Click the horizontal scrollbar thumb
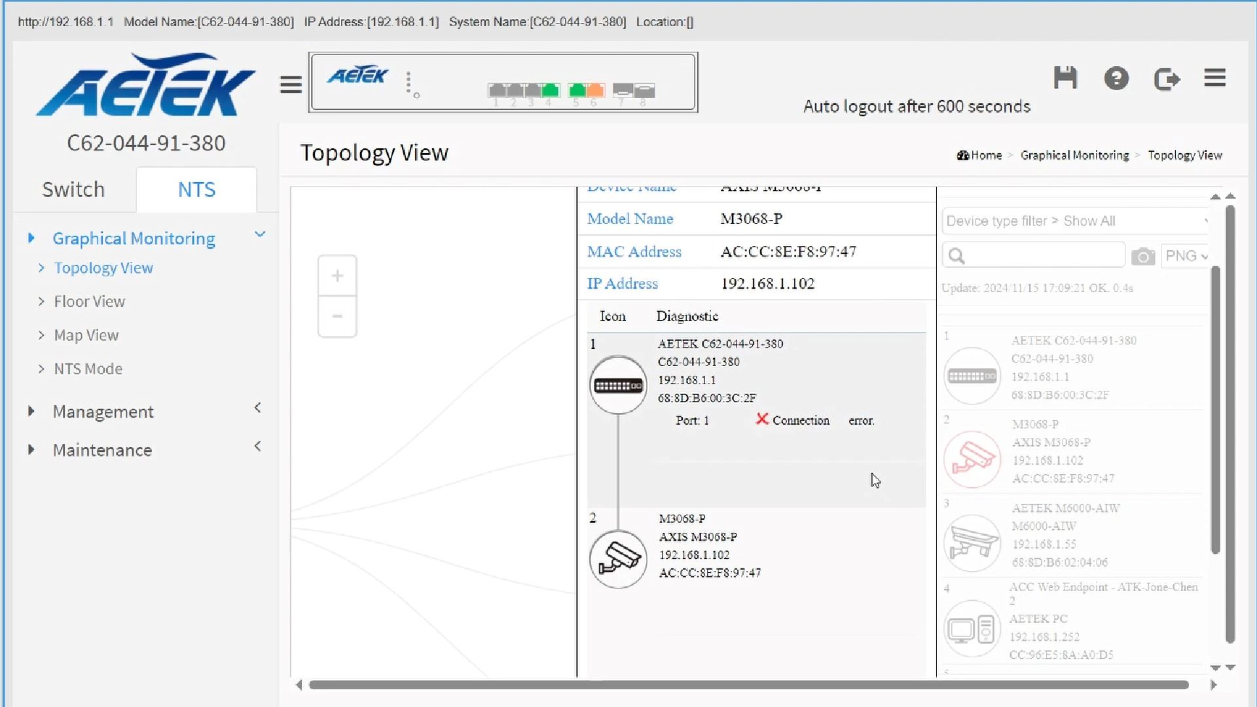Screen dimensions: 1257x707 pyautogui.click(x=749, y=685)
